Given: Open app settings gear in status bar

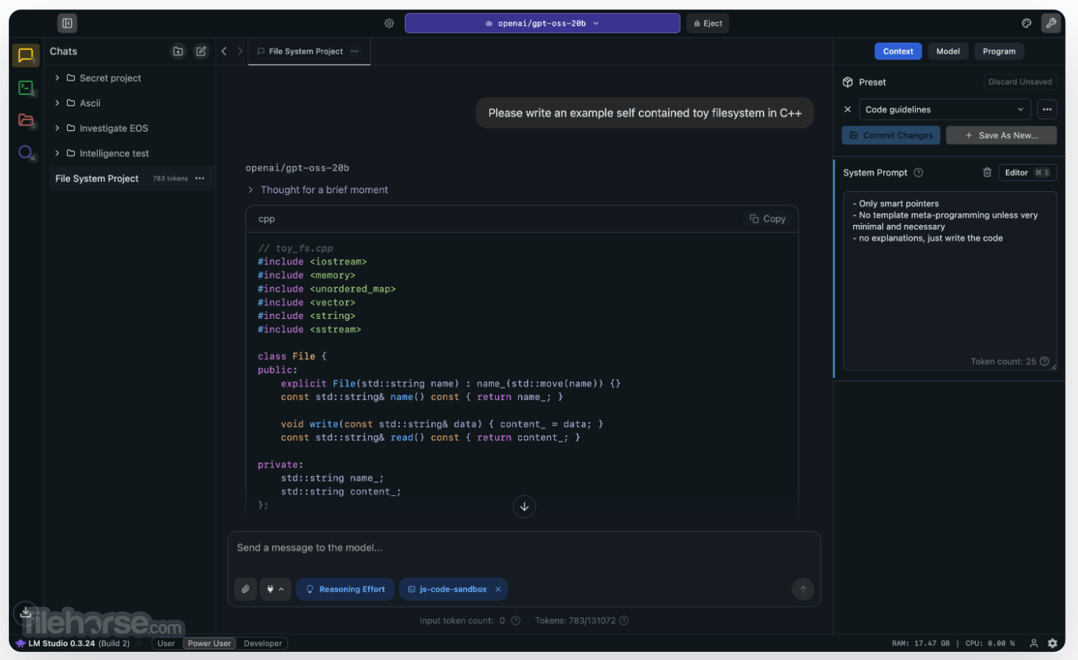Looking at the screenshot, I should coord(1052,643).
